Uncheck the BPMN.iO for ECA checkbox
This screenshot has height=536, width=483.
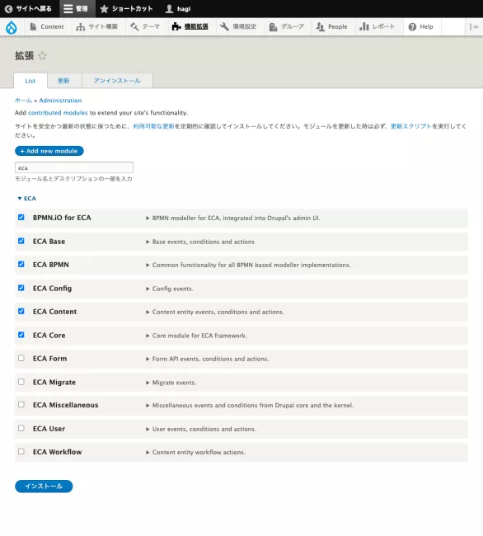click(21, 218)
